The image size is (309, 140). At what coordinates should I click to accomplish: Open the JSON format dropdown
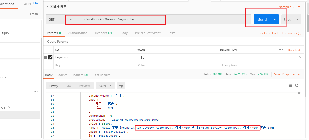click(105, 86)
